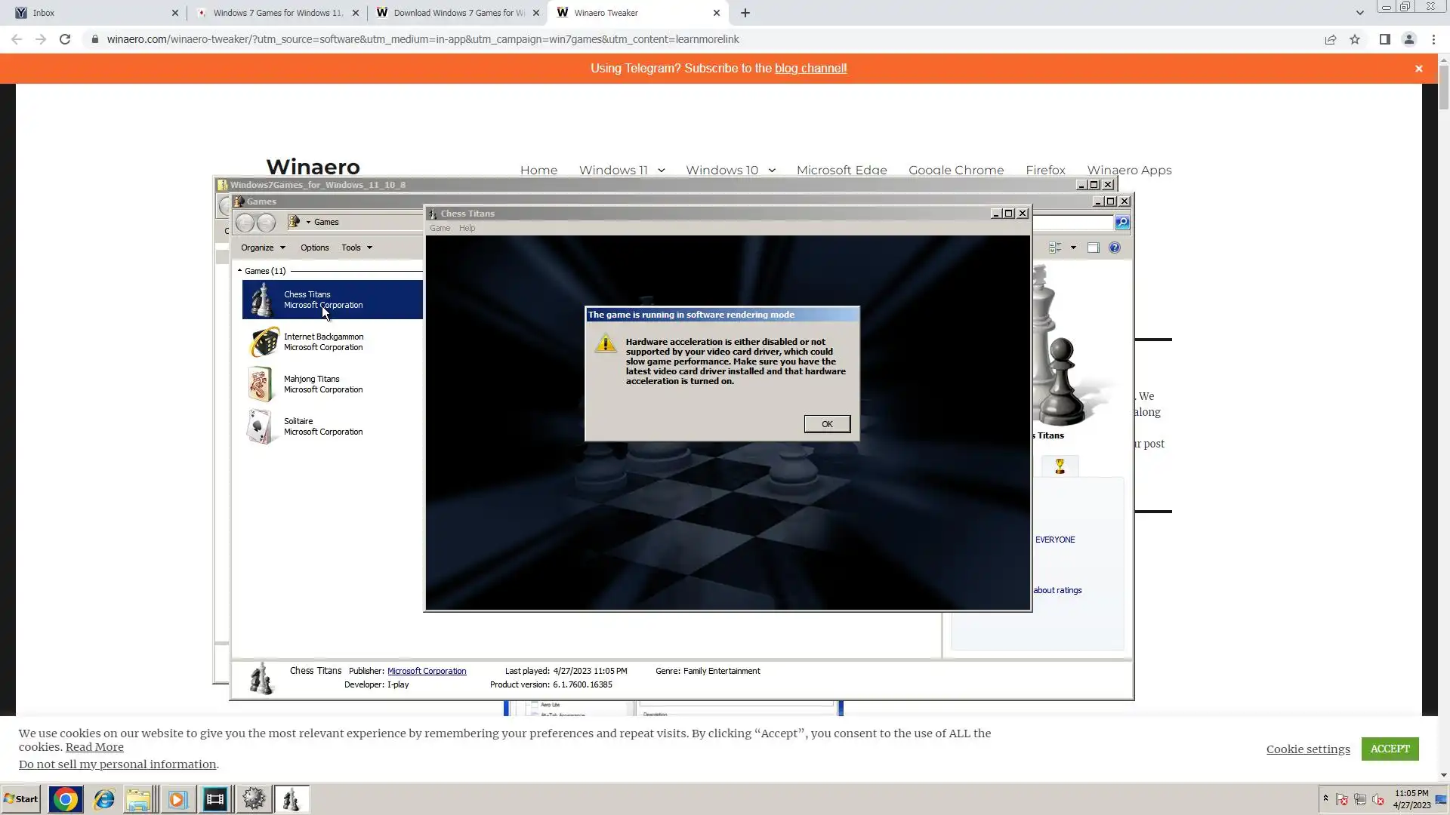The height and width of the screenshot is (815, 1450).
Task: Open the Game menu in Chess Titans
Action: point(440,228)
